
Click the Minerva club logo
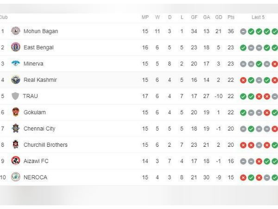16,64
